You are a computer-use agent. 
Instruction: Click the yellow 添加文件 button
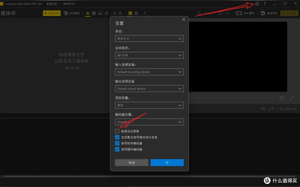[x=52, y=13]
